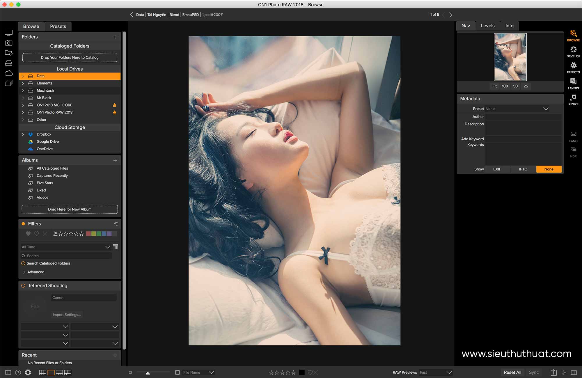Expand the Data drive
Viewport: 582px width, 378px height.
(x=23, y=76)
